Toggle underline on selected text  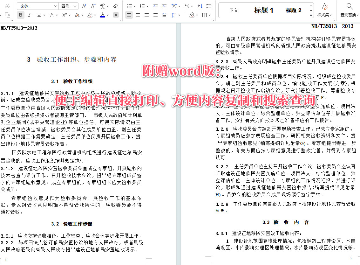[x=39, y=15]
